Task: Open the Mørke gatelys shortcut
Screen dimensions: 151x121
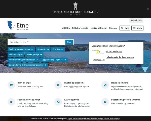Action: [x=34, y=54]
